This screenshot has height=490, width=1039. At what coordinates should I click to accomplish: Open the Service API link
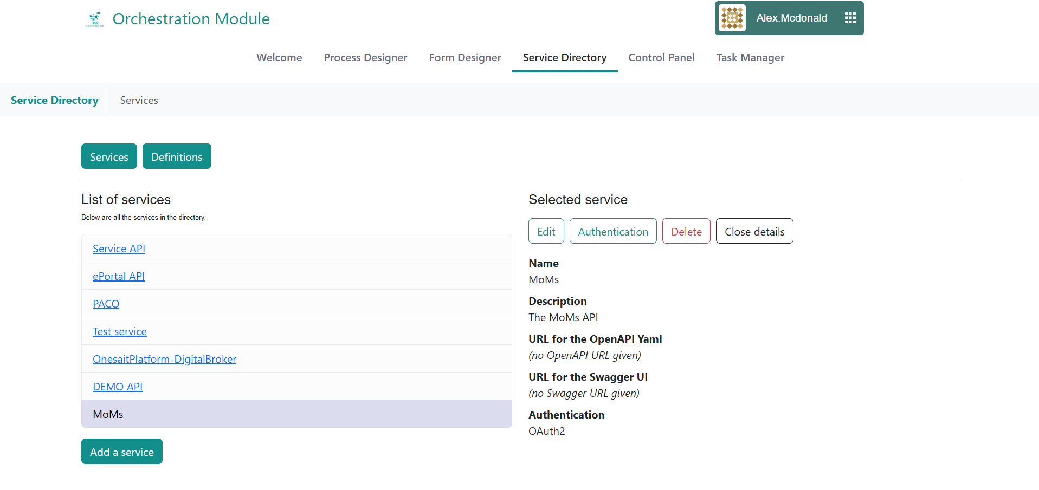point(119,249)
